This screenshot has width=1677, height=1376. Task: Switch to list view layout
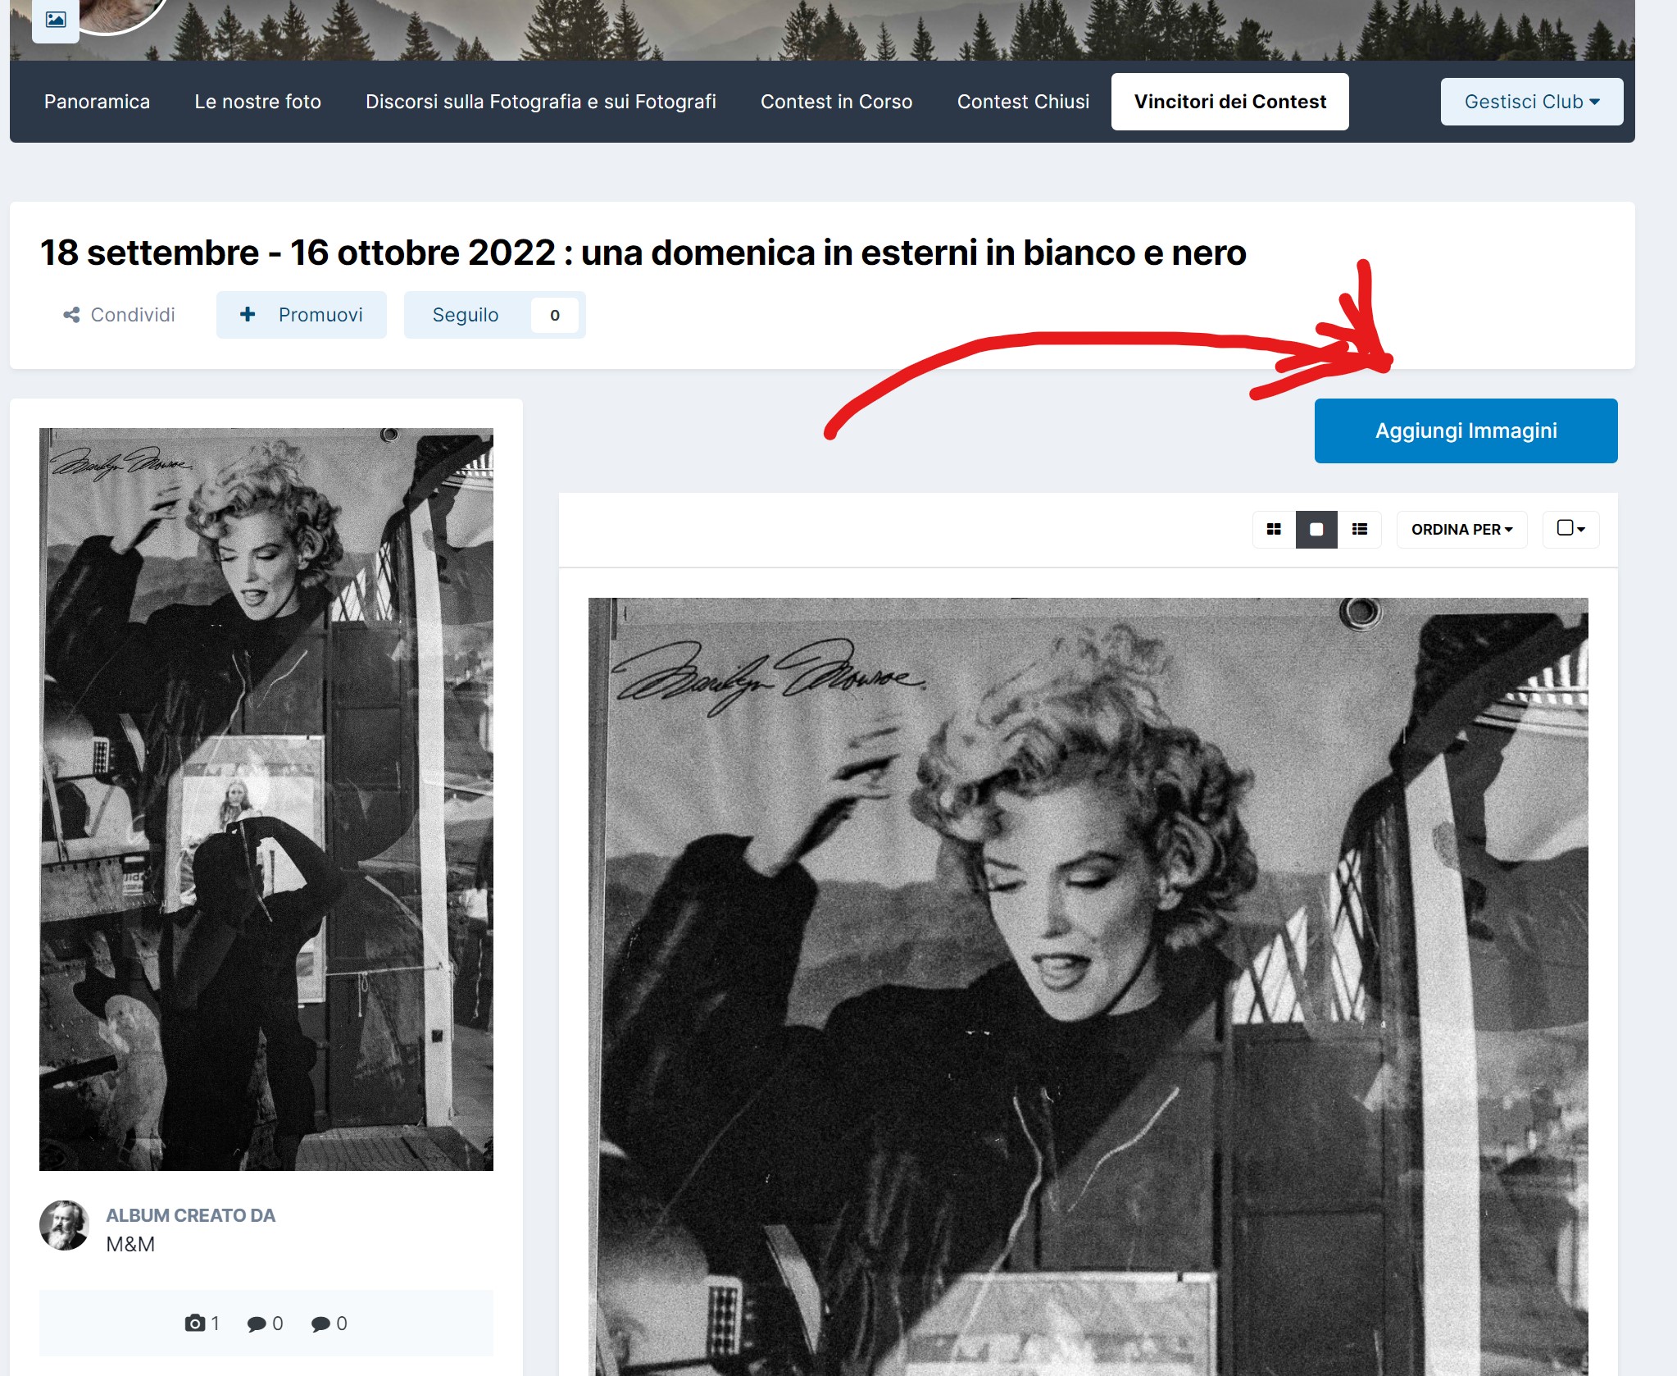tap(1360, 529)
